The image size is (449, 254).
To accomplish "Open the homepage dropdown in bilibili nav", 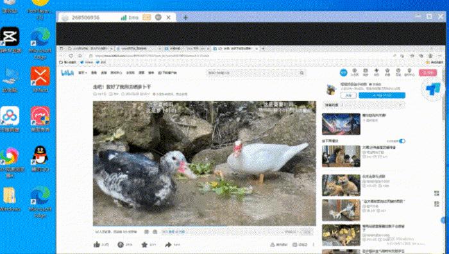I will (x=83, y=72).
